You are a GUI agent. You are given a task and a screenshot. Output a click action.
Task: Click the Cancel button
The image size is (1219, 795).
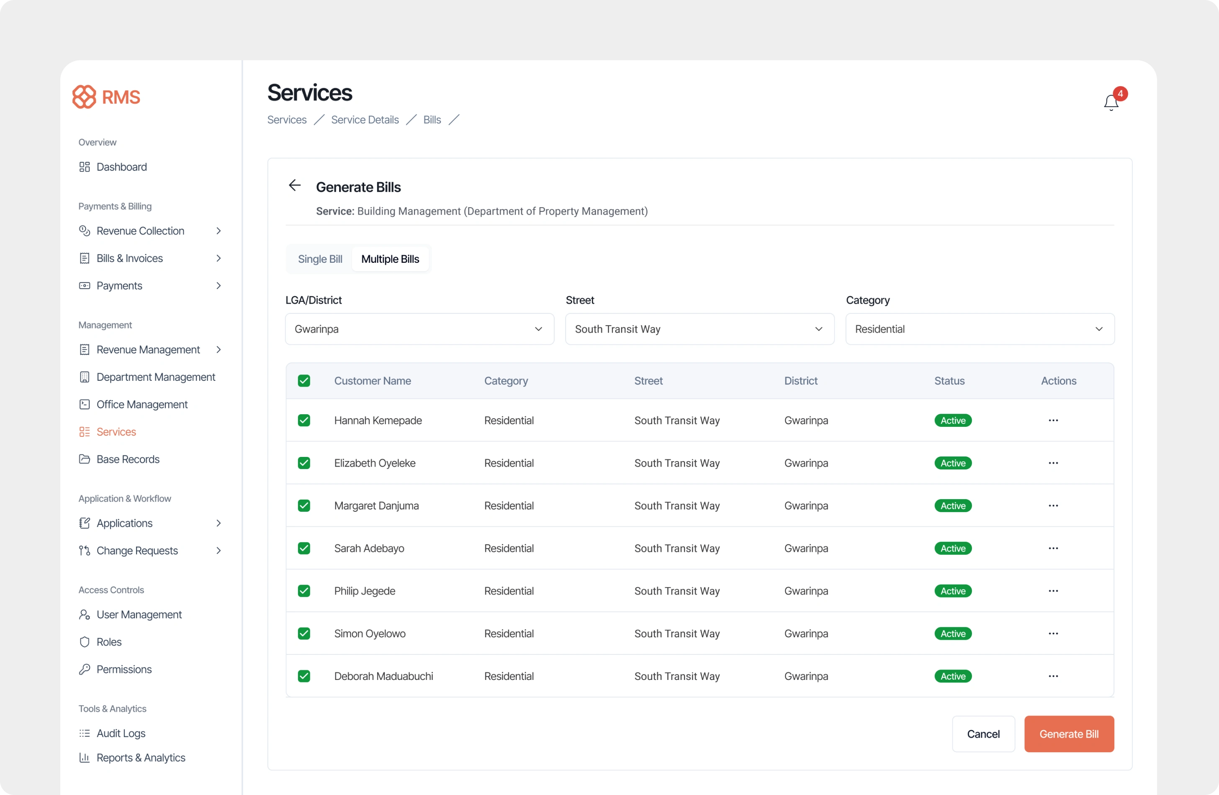(983, 734)
